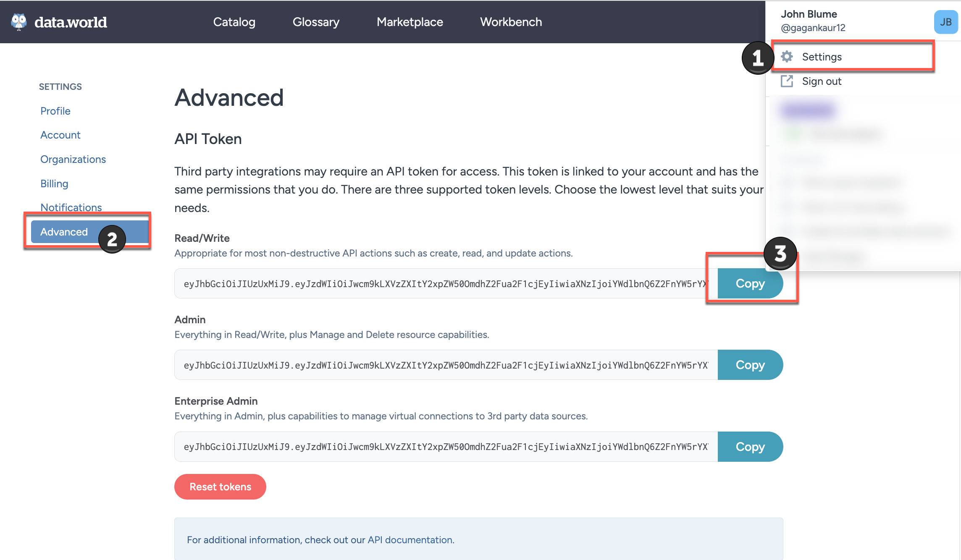Copy the Read/Write API token
The width and height of the screenshot is (961, 560).
click(x=751, y=283)
